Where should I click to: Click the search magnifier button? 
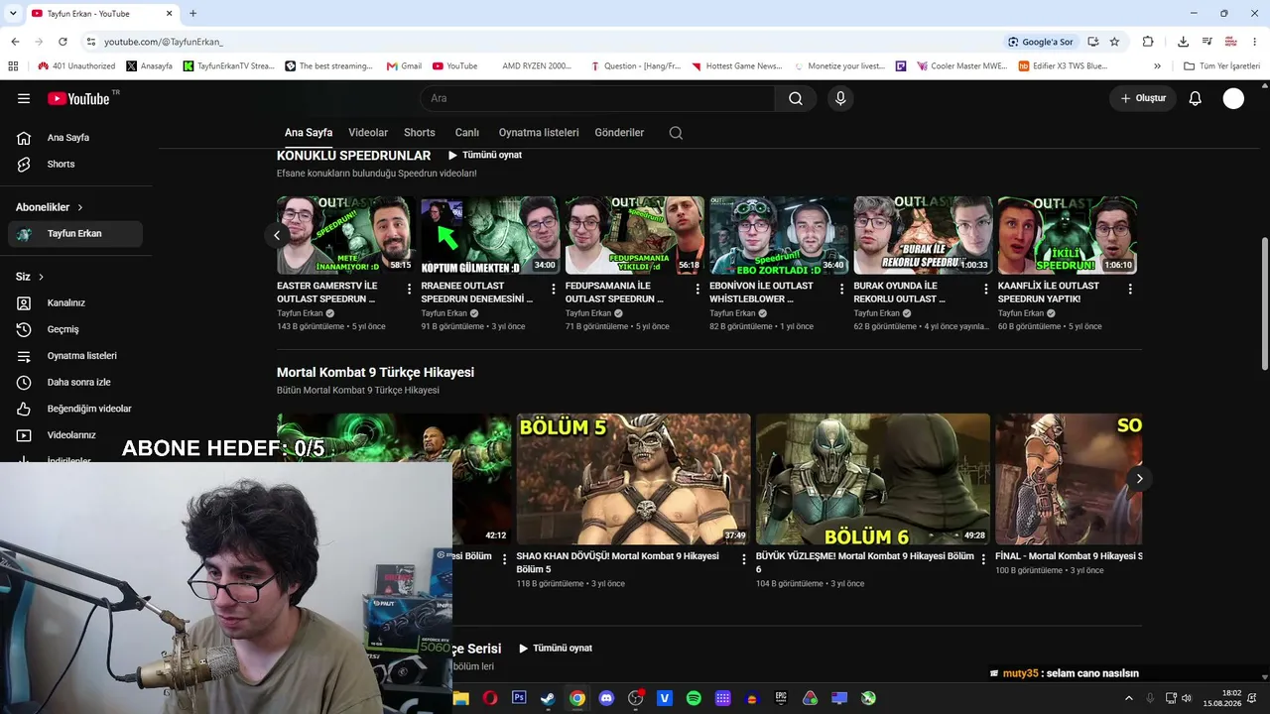tap(796, 98)
